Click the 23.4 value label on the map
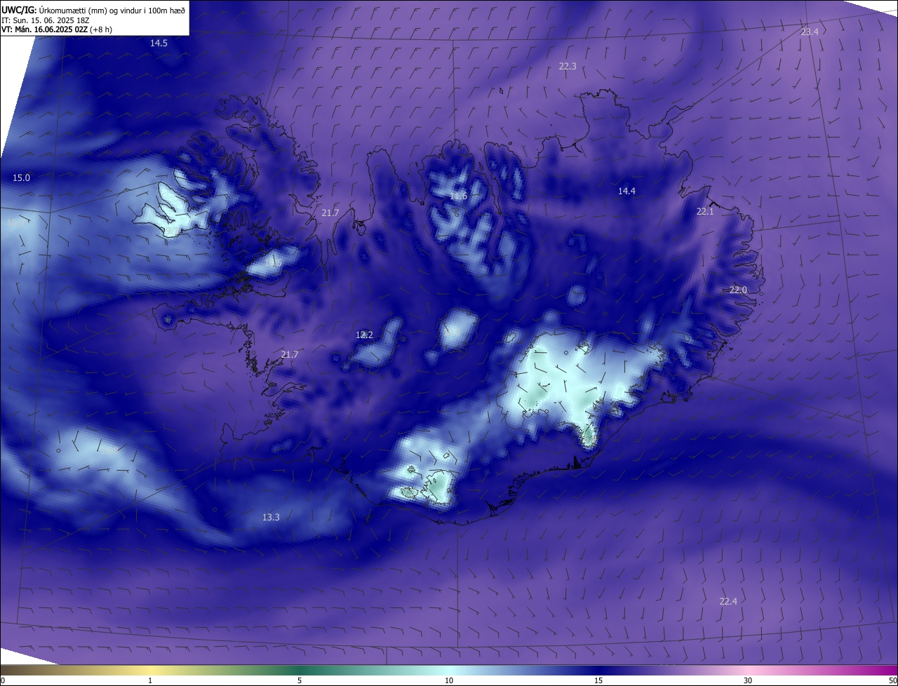 point(810,32)
